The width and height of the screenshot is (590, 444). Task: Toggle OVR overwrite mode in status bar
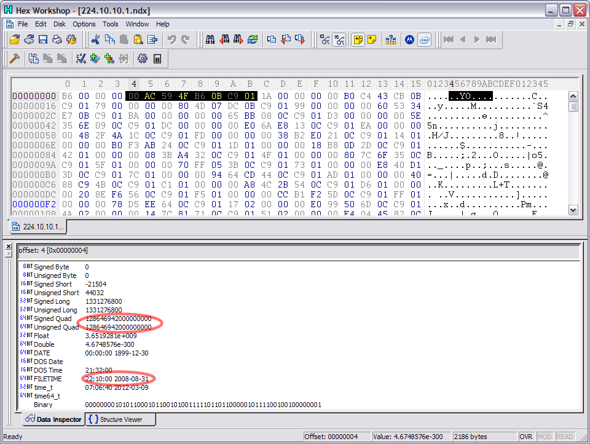point(525,437)
